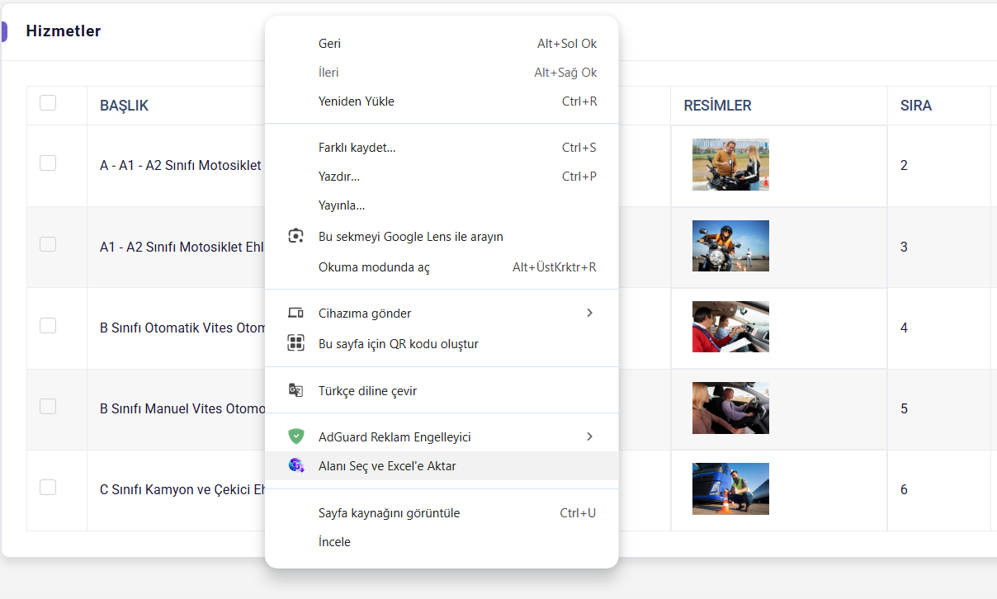Click Alanı Seç ve Excel'e Aktar entry
Viewport: 997px width, 599px height.
442,465
